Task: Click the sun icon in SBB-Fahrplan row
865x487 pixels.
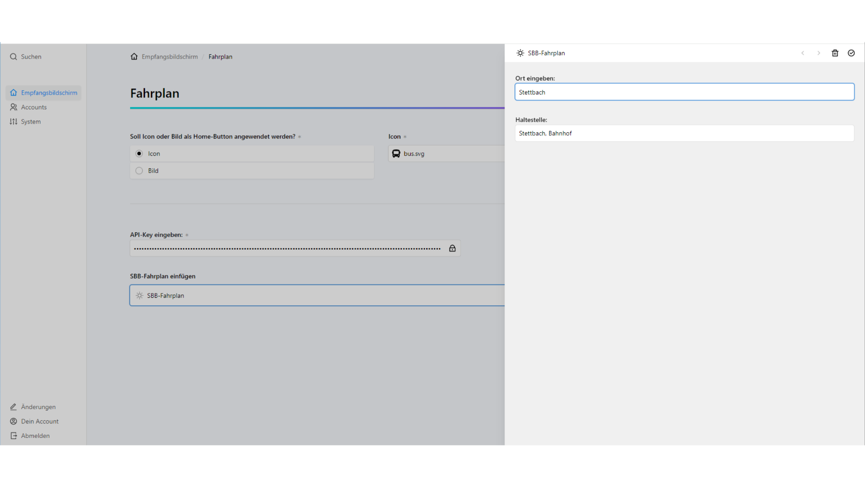Action: click(140, 296)
